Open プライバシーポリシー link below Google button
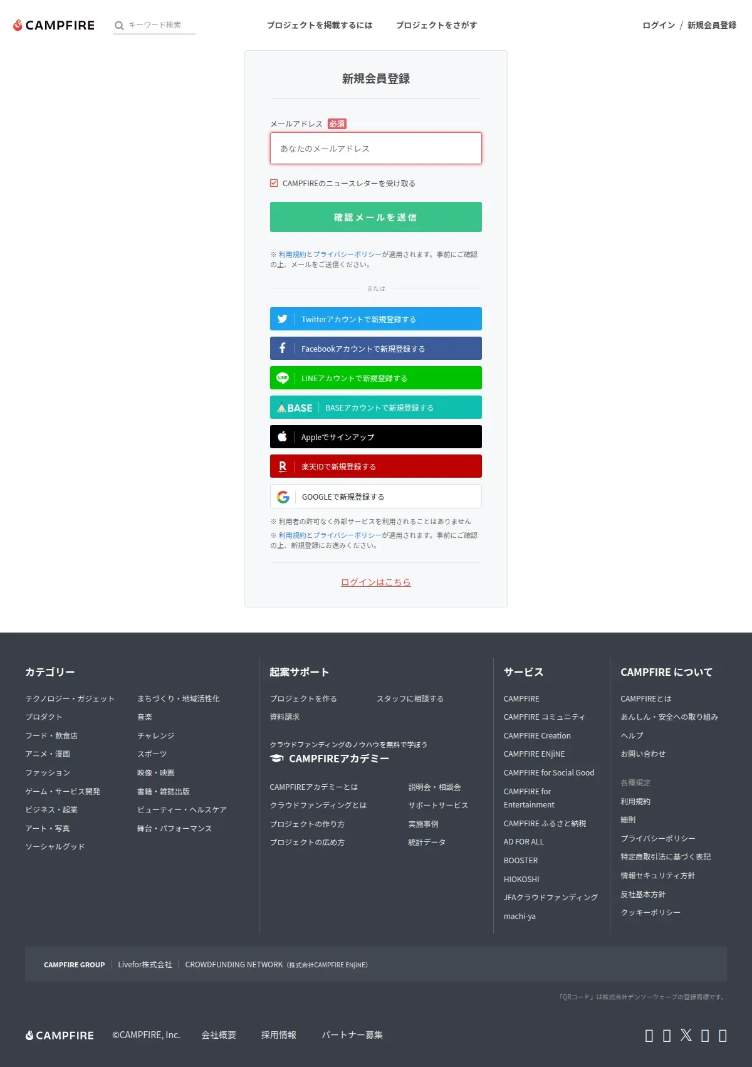752x1067 pixels. coord(347,535)
